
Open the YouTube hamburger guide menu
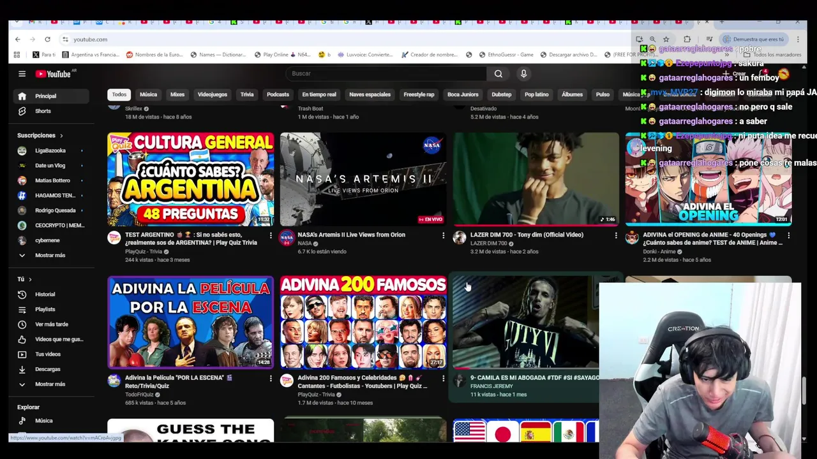point(22,74)
